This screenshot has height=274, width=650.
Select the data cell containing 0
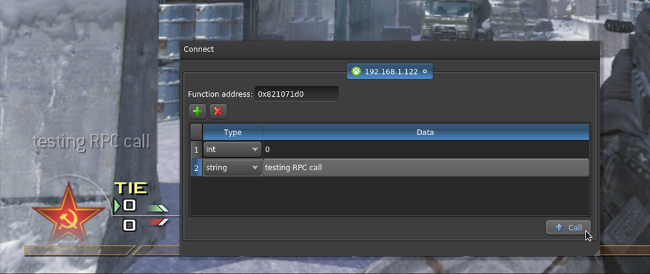[x=426, y=149]
